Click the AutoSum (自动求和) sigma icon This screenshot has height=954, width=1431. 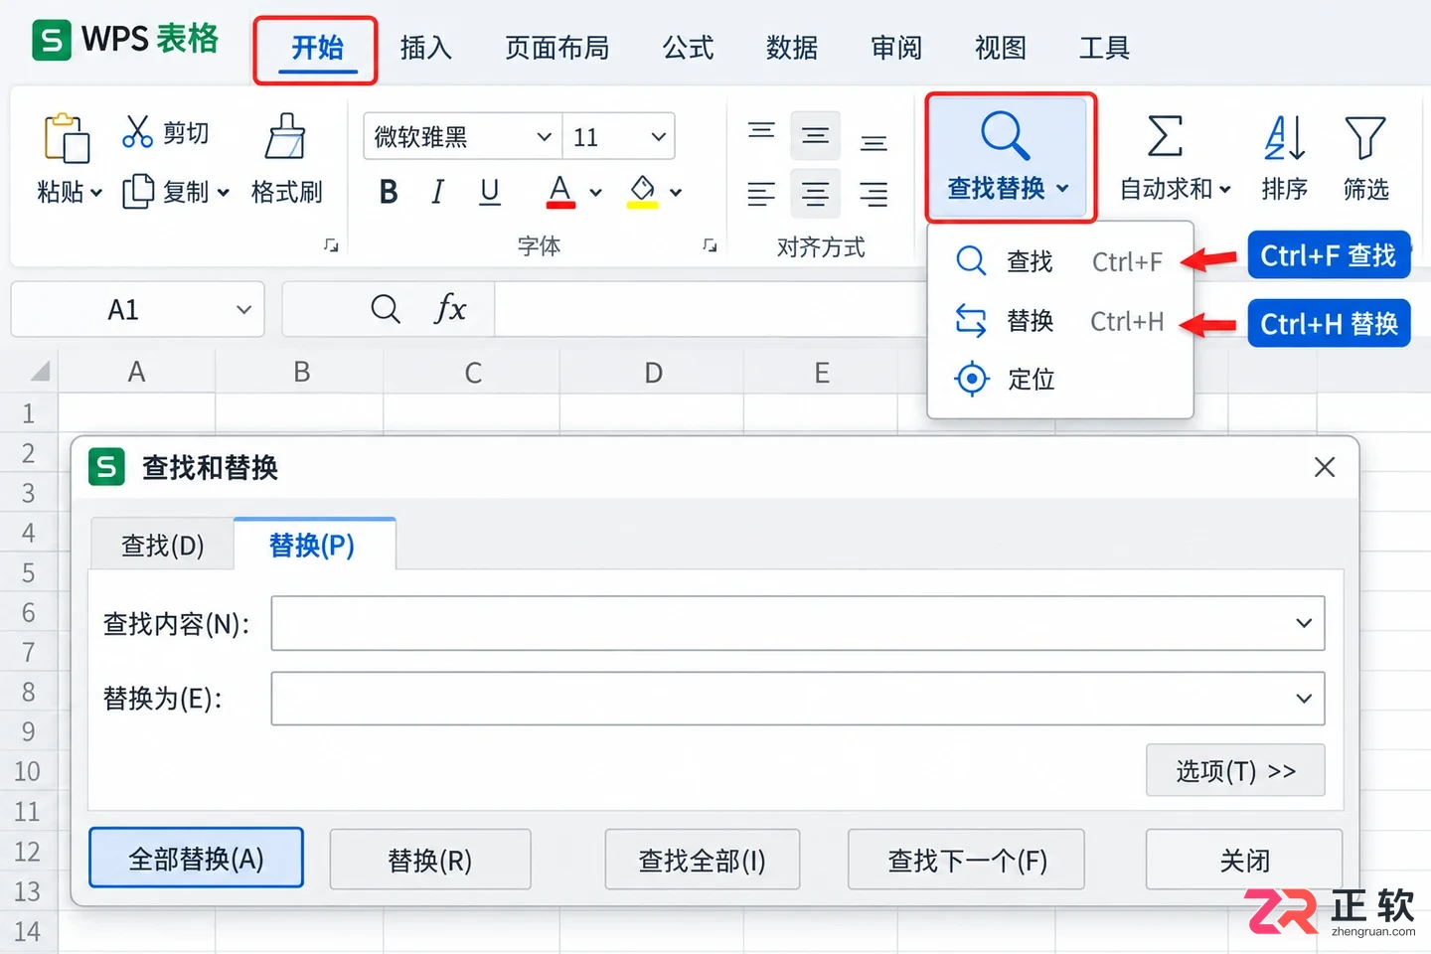pyautogui.click(x=1165, y=136)
